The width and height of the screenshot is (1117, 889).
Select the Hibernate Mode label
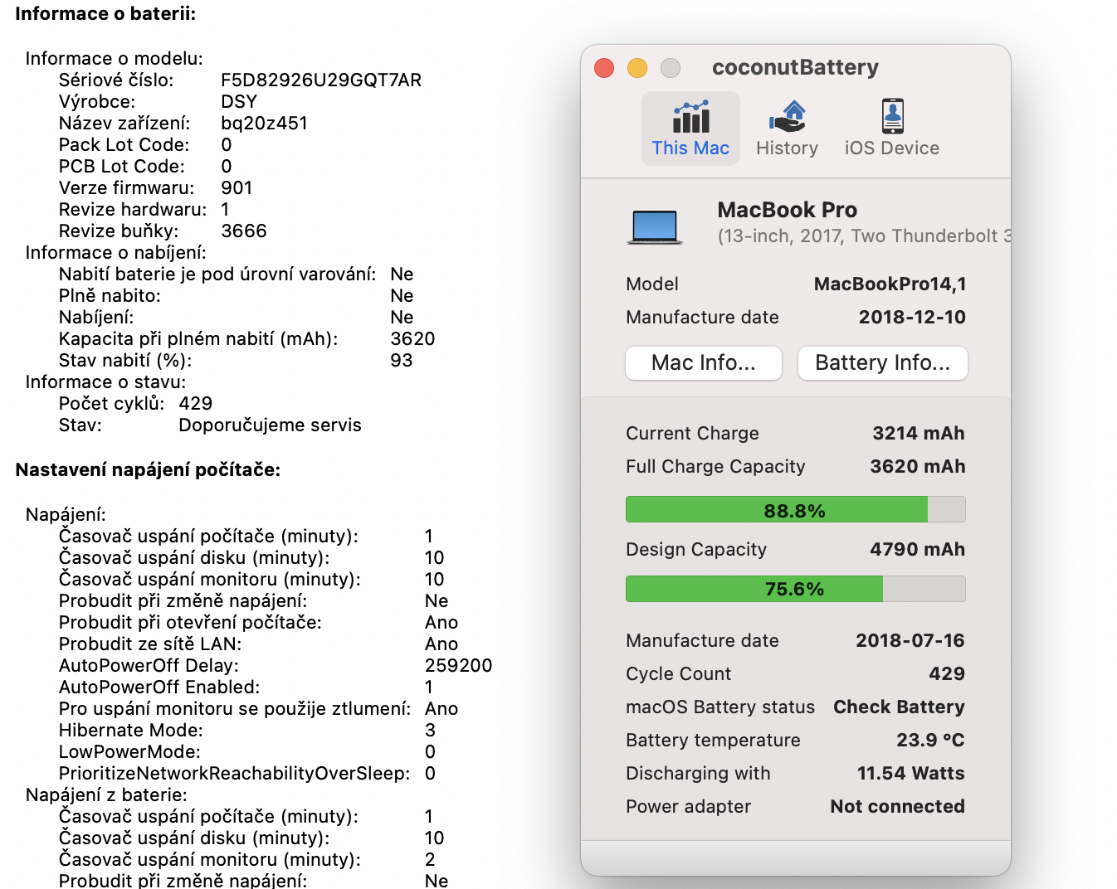(131, 730)
